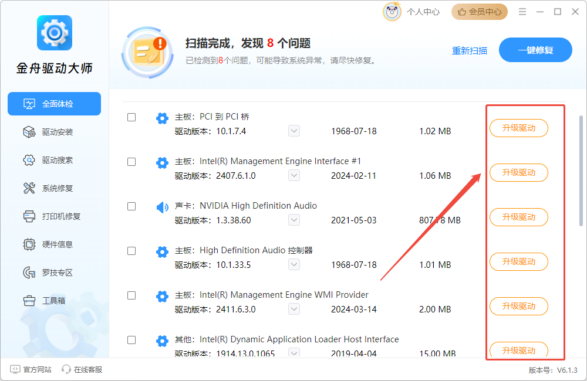Open 驱动安装 section
Viewport: 587px width, 381px height.
click(48, 132)
